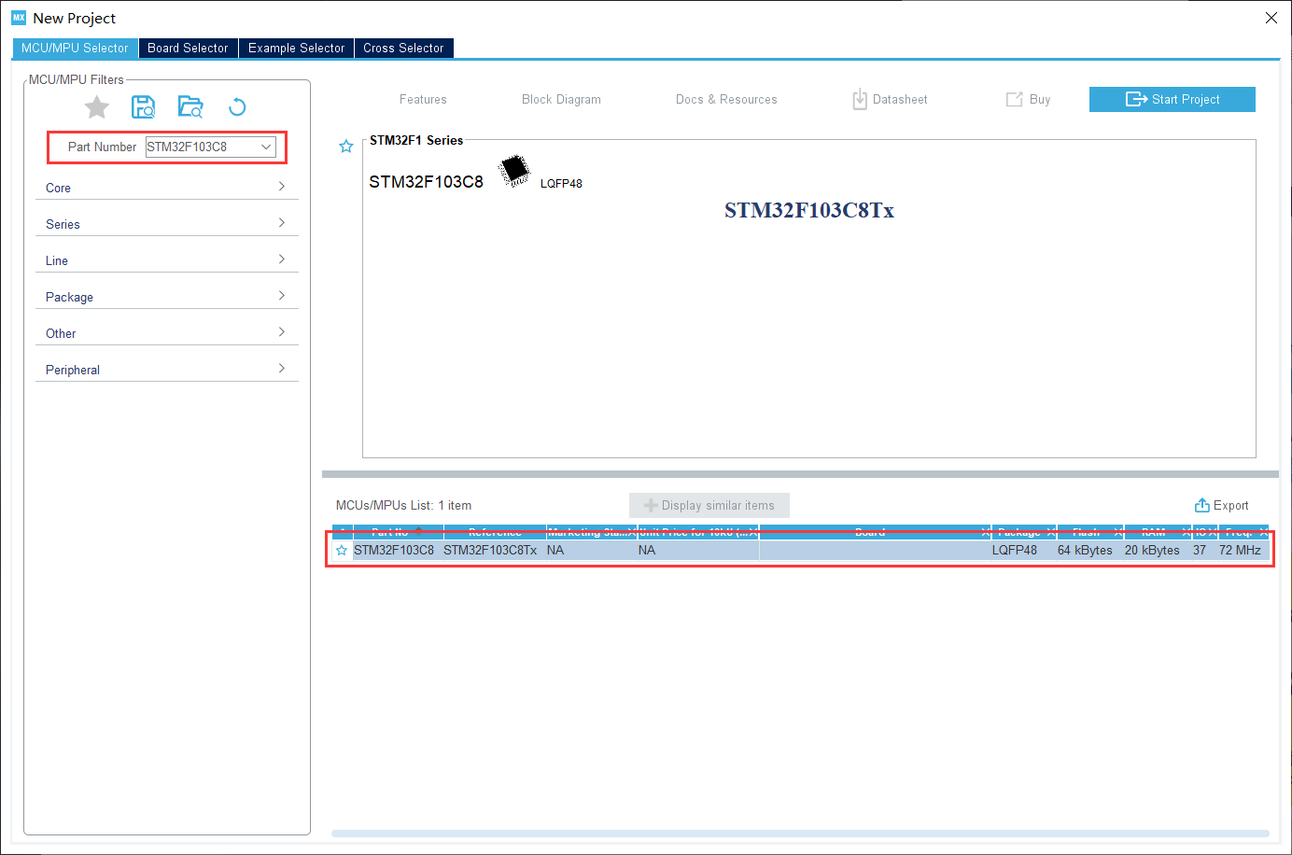Click the save search floppy disk icon
The height and width of the screenshot is (855, 1292).
point(143,107)
